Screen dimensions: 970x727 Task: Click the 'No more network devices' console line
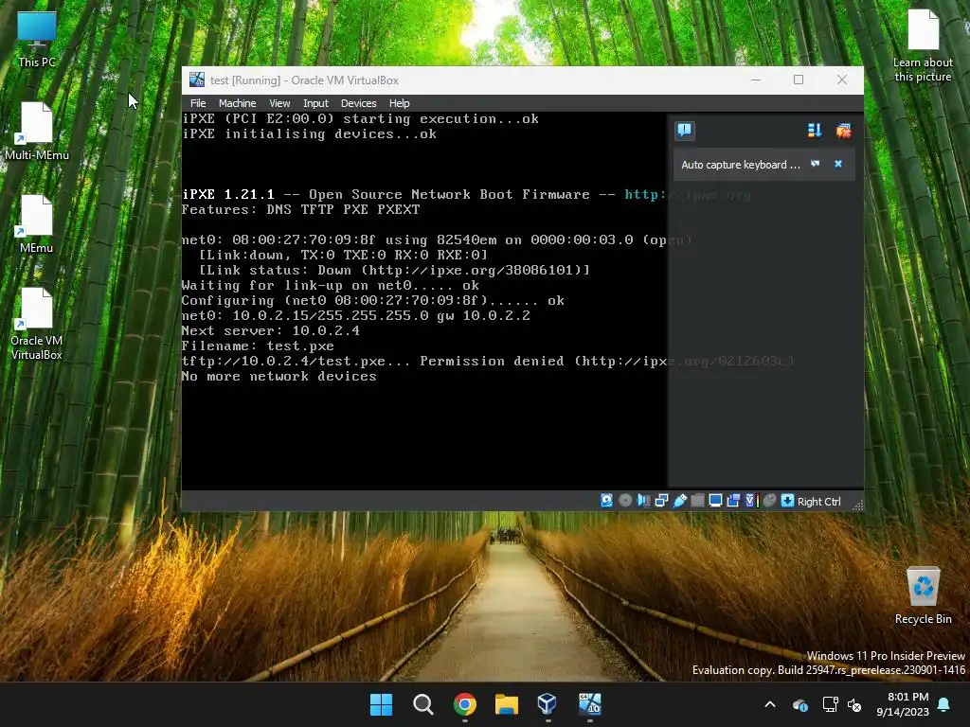click(279, 376)
